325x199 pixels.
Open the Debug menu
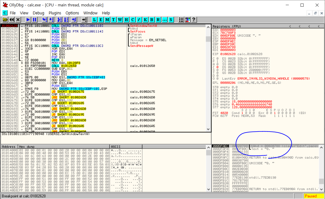(38, 13)
